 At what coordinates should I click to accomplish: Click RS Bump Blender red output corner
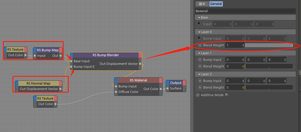pos(140,55)
